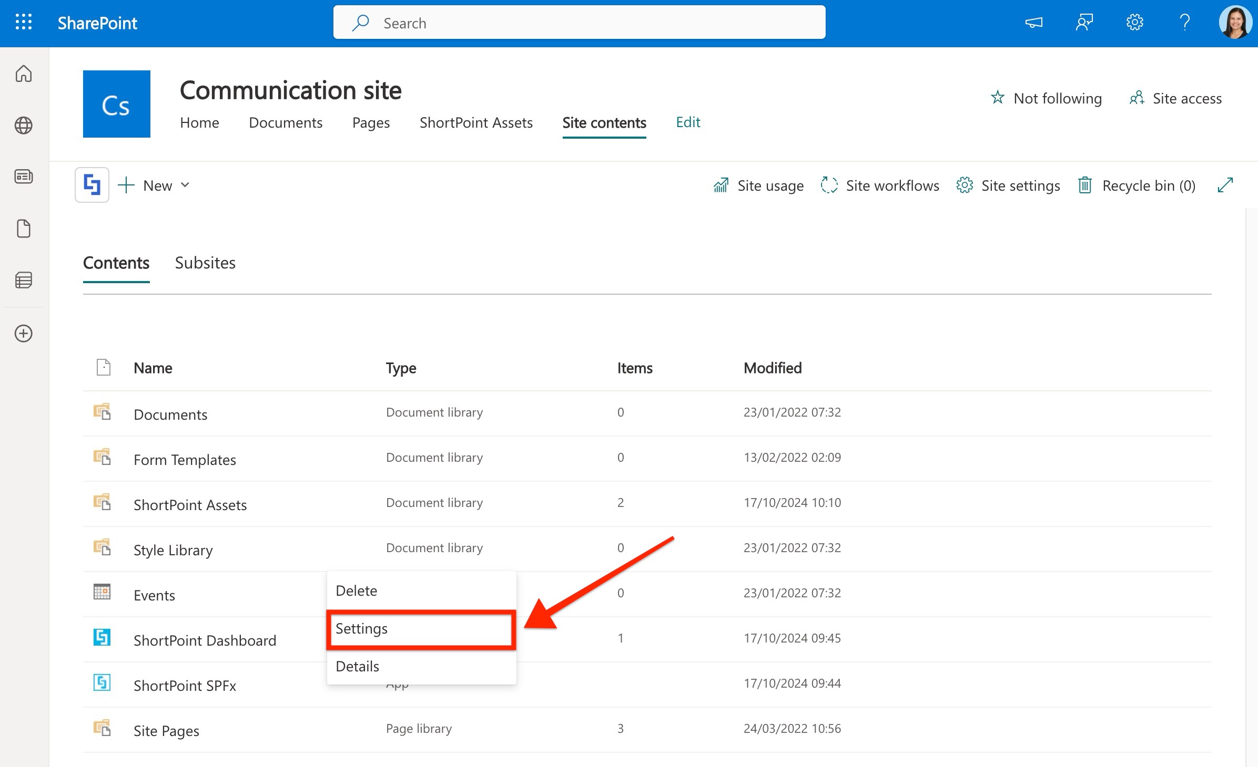The width and height of the screenshot is (1258, 767).
Task: Click in the Search box
Action: 579,23
